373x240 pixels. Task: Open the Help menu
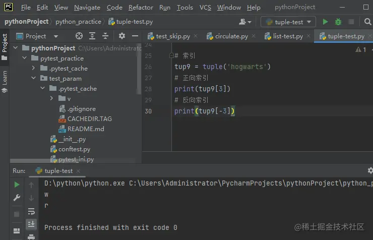pyautogui.click(x=254, y=8)
